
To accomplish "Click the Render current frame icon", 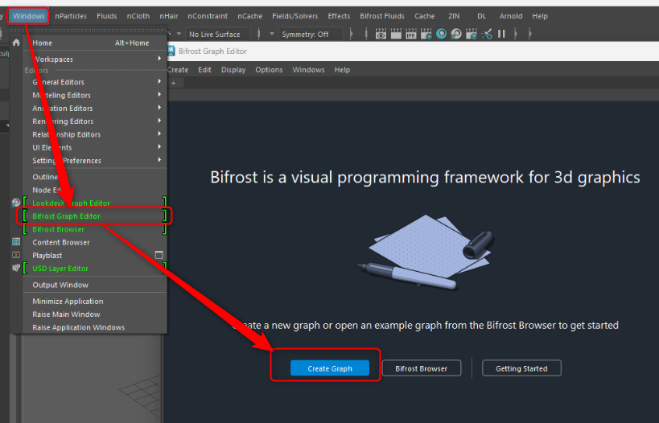I will [x=396, y=34].
